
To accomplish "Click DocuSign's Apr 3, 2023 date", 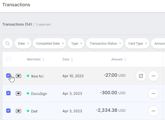I will tap(72, 93).
